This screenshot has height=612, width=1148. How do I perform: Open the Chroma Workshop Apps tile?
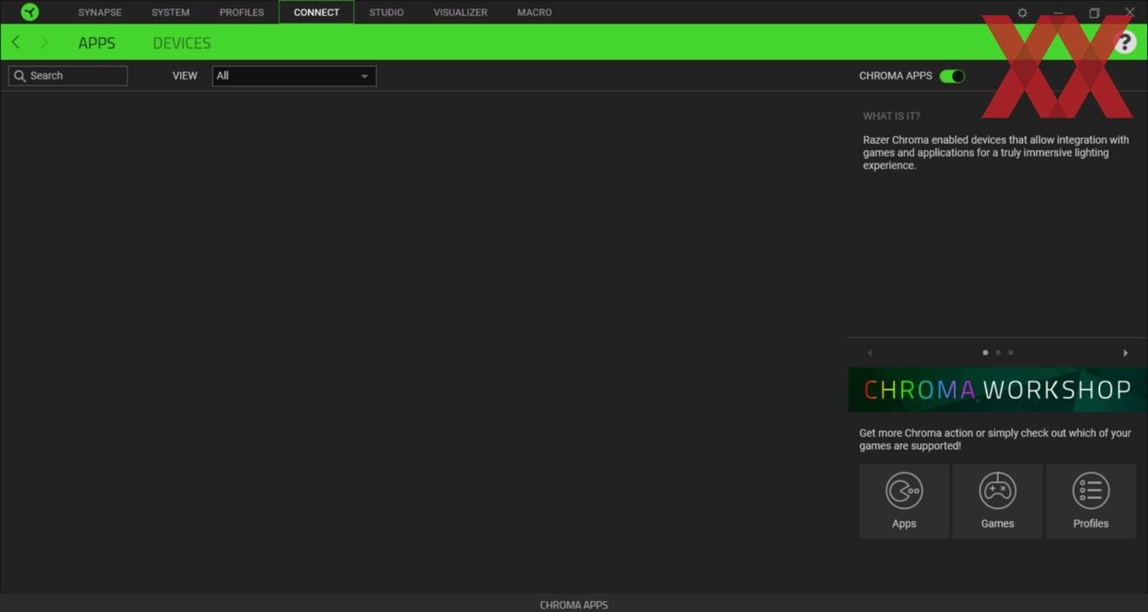click(904, 501)
